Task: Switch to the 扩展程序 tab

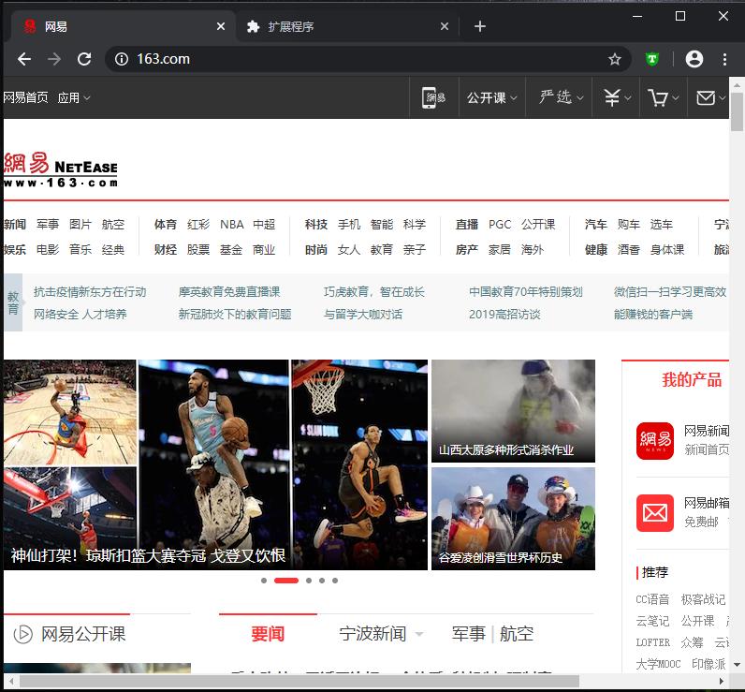Action: click(x=347, y=26)
